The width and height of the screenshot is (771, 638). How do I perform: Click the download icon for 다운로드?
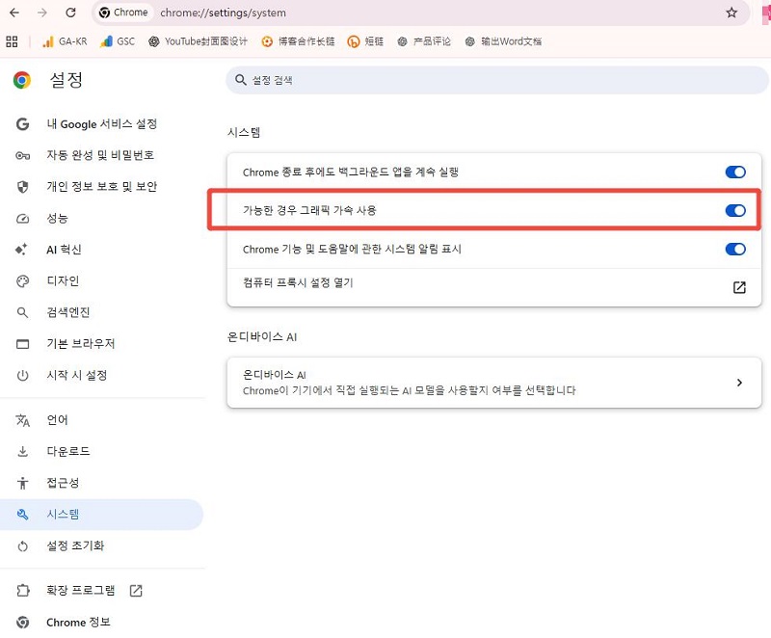coord(22,451)
